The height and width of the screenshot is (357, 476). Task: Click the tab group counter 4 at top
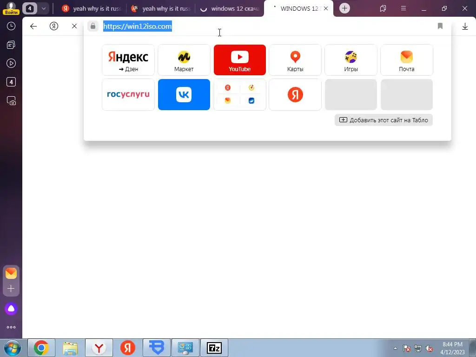[30, 8]
